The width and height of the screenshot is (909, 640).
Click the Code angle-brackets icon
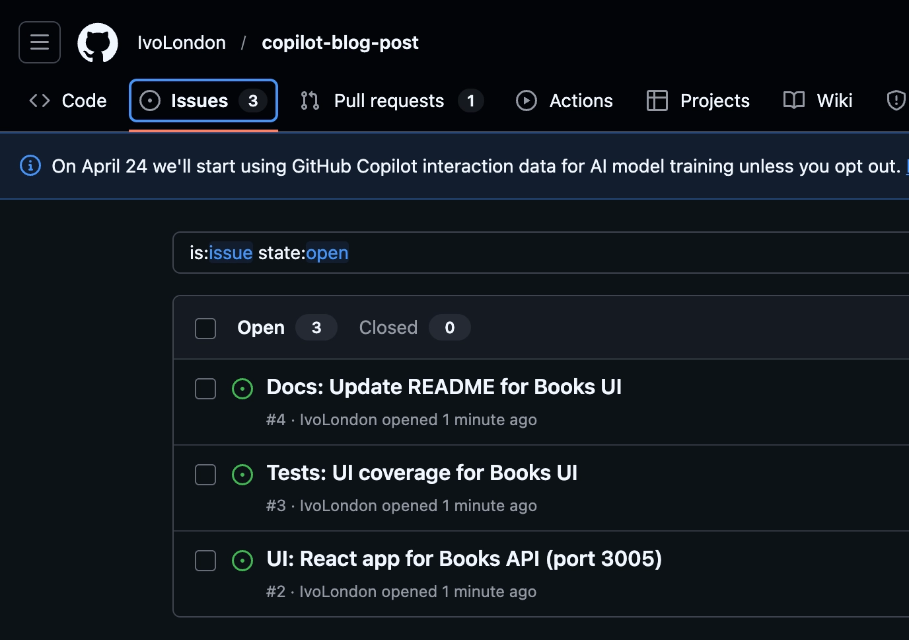coord(40,100)
